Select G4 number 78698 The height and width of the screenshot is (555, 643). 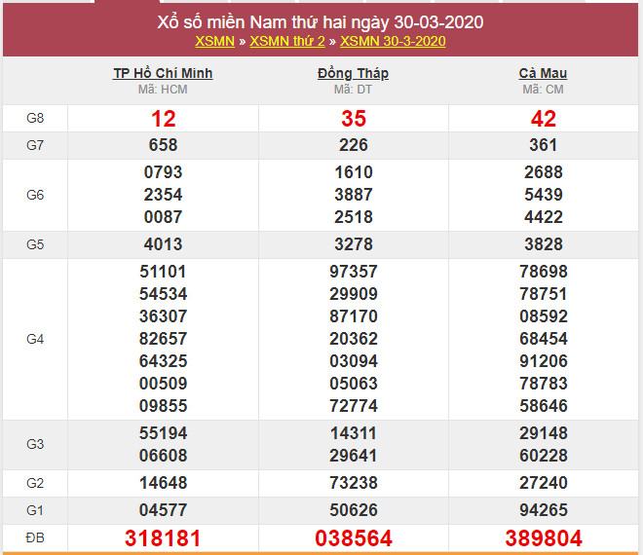pos(544,272)
